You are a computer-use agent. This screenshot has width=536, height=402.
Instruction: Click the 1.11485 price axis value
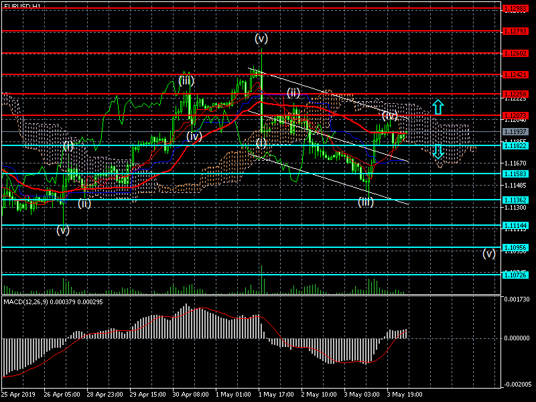[515, 186]
